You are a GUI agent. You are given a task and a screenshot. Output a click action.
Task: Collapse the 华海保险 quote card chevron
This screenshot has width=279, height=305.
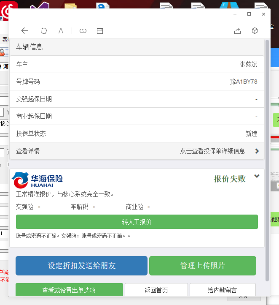click(257, 176)
